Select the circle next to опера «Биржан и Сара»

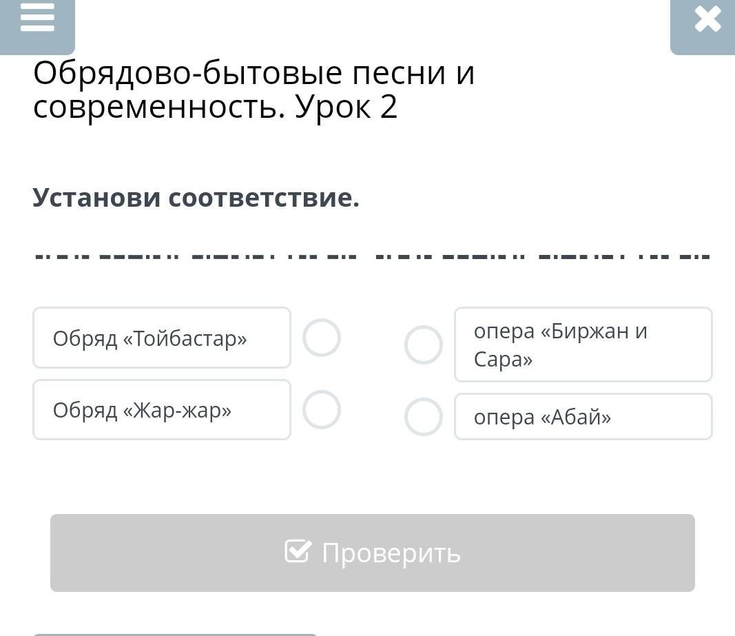[423, 345]
